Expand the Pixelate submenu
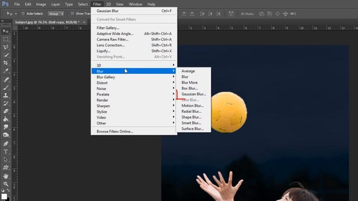 coord(134,94)
